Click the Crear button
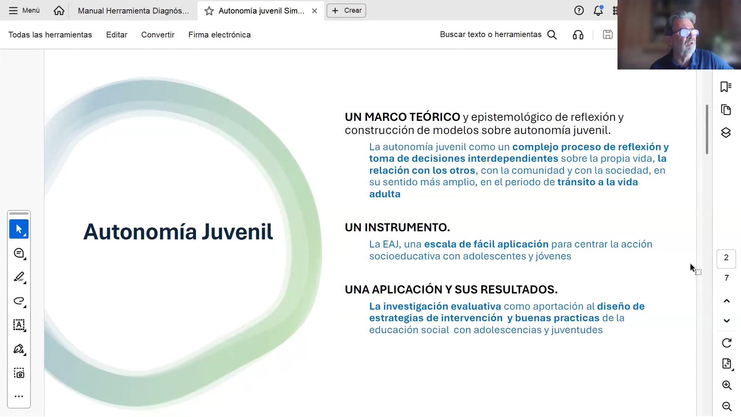The width and height of the screenshot is (741, 417). coord(346,10)
